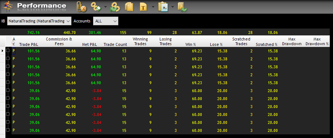Screen dimensions: 333x138
Task: Click the clipboard icon labeled a,
Action: coord(163,7)
